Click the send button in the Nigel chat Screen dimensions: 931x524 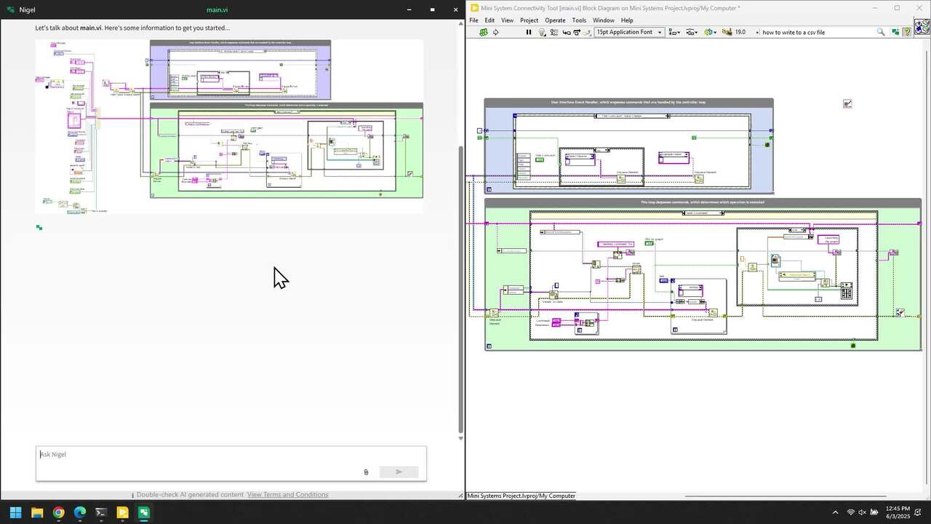click(x=399, y=472)
